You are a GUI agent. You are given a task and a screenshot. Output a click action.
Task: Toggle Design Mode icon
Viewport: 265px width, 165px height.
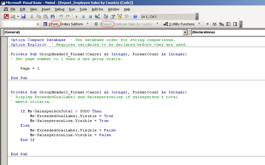[x=97, y=16]
